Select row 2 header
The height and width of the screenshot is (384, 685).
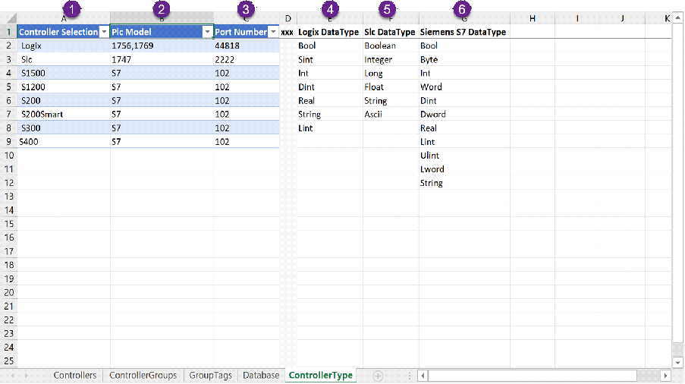[9, 46]
